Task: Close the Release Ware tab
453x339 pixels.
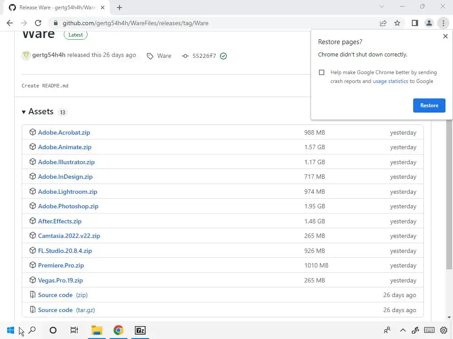Action: 103,8
